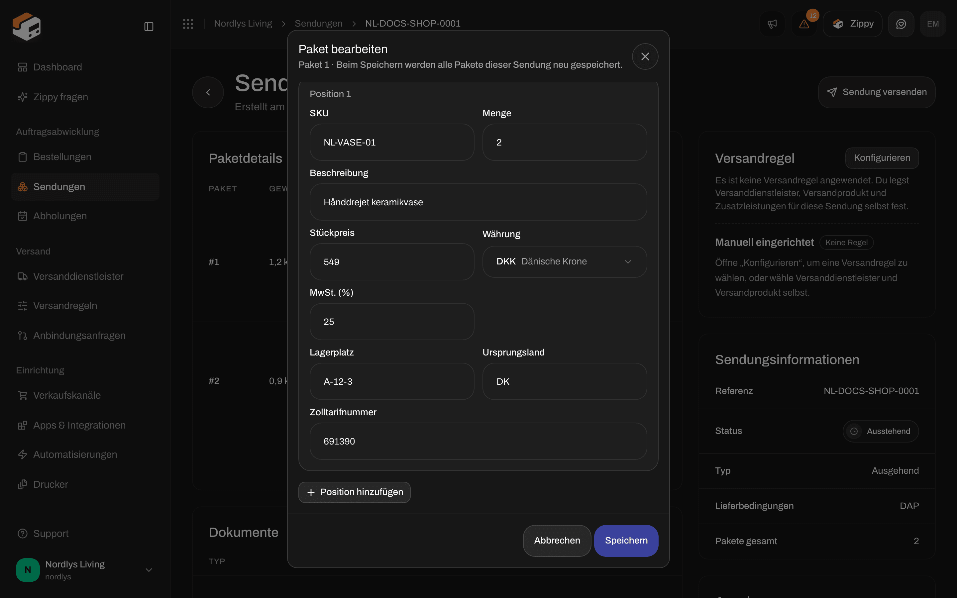
Task: Click the Lagerplatz input field
Action: click(391, 382)
